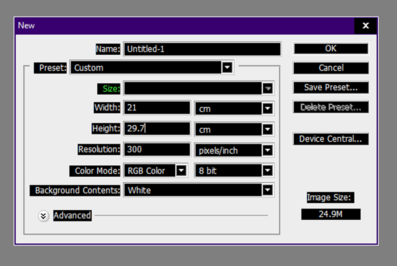Click the Name field containing Untitled-1
This screenshot has height=266, width=397.
[x=203, y=49]
